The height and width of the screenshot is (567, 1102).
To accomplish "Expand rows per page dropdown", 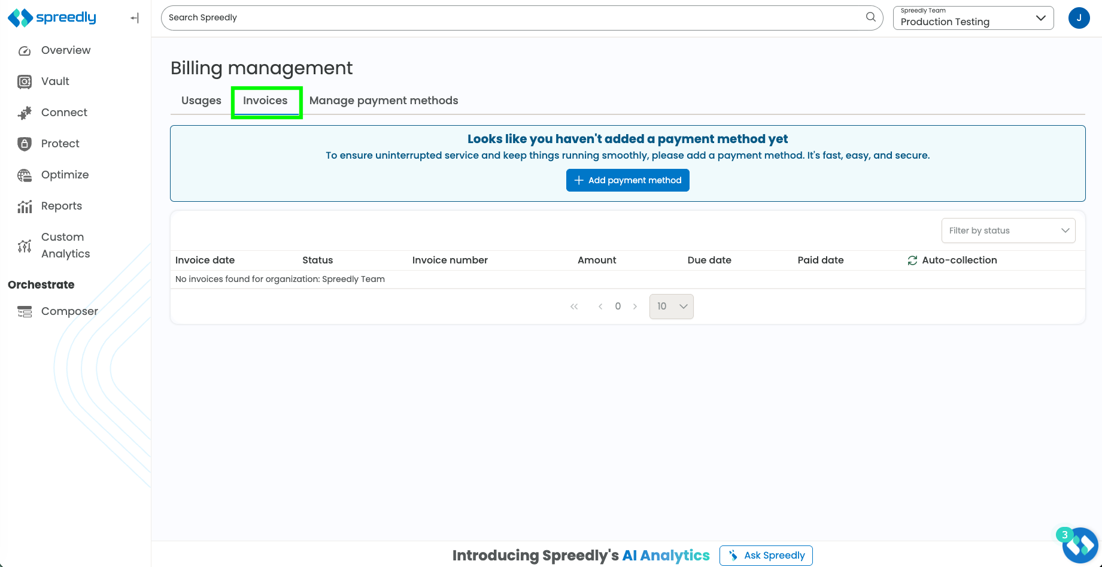I will click(671, 307).
